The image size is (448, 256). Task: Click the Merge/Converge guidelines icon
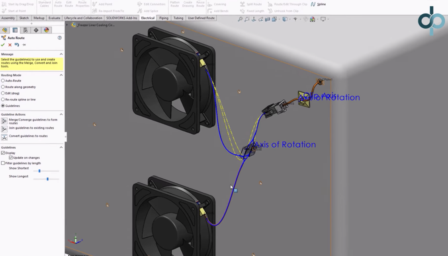(x=4, y=121)
